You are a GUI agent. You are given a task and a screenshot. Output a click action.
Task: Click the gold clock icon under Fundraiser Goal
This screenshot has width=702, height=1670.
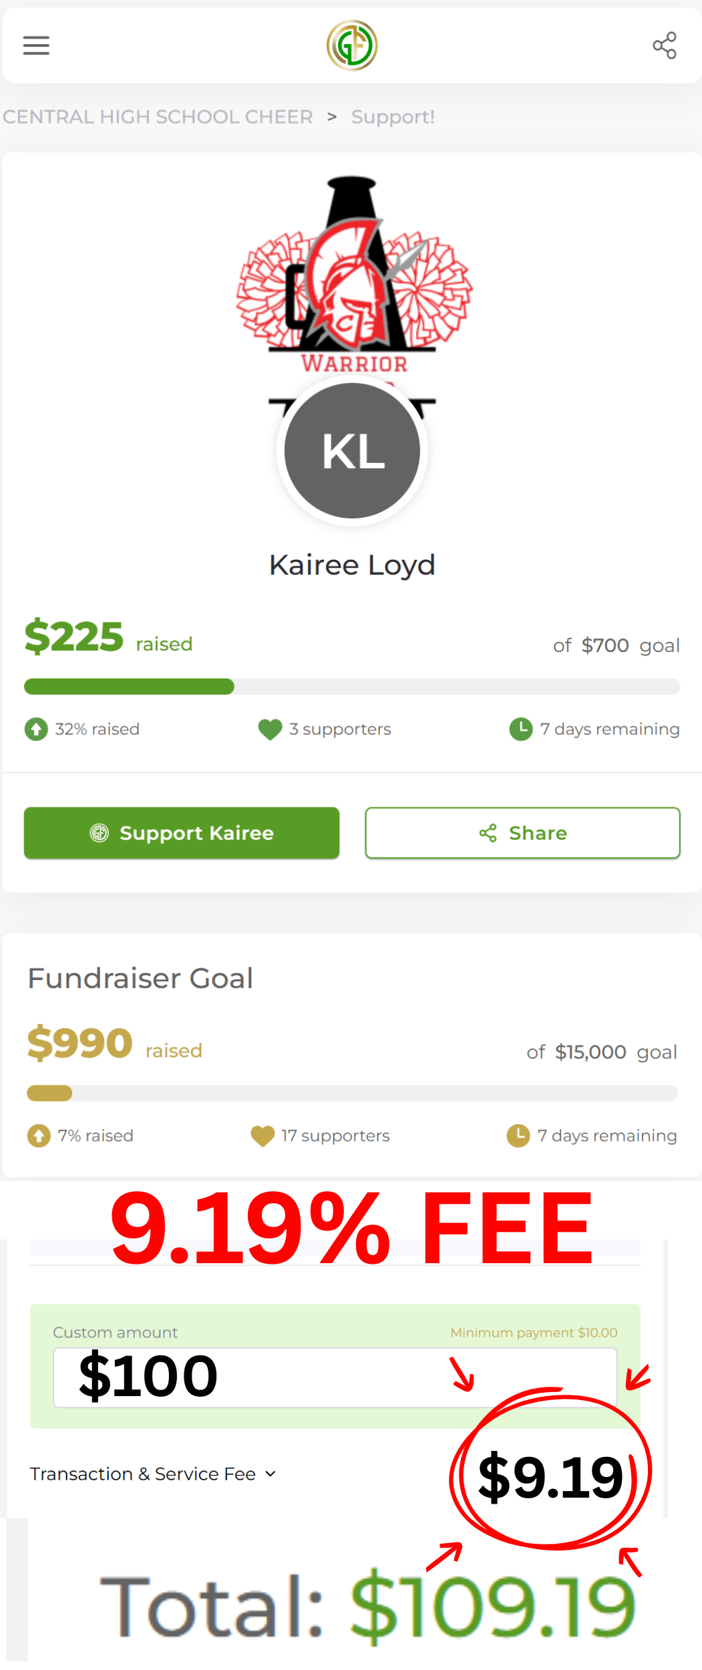click(x=518, y=1136)
